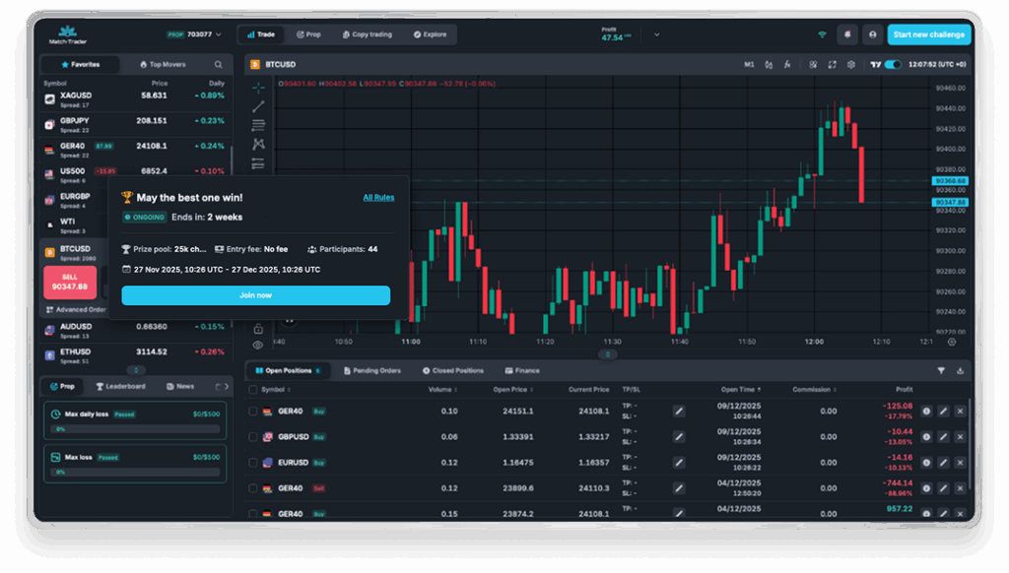The height and width of the screenshot is (573, 1009).
Task: Select the XAGUSD symbol row
Action: pos(135,99)
